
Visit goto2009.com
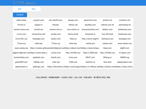tap(21, 62)
